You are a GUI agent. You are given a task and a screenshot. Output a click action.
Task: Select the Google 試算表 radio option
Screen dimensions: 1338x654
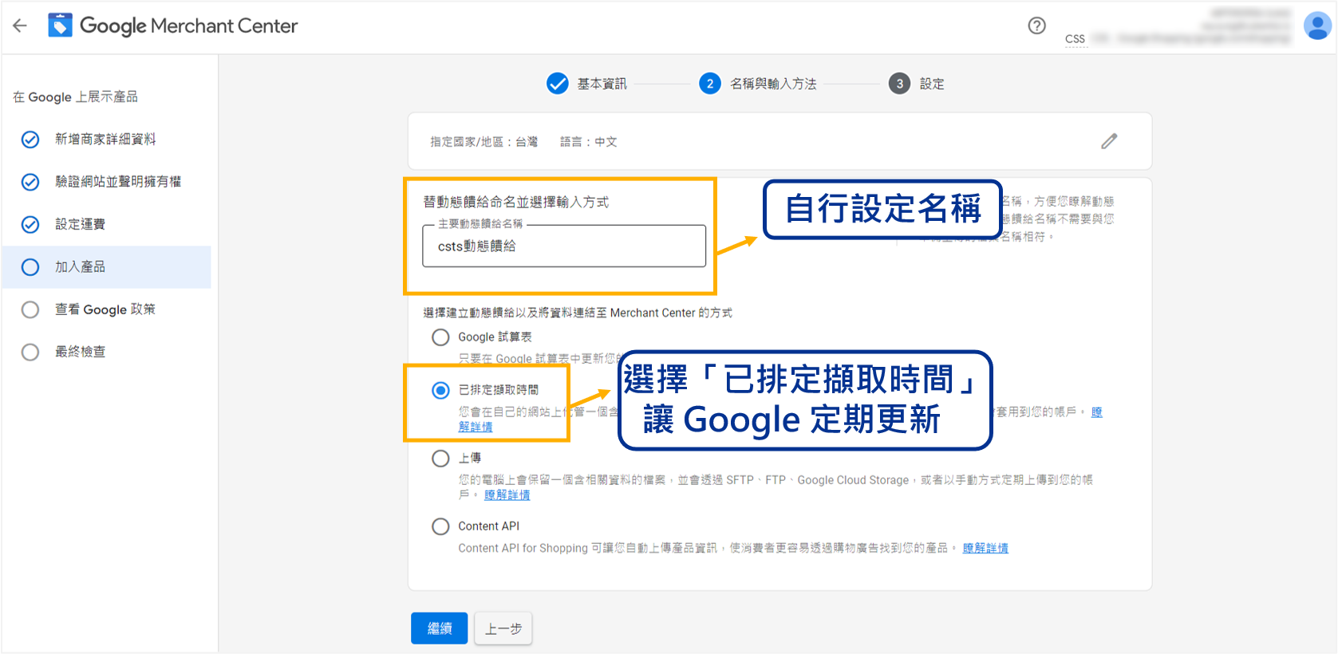pyautogui.click(x=440, y=337)
